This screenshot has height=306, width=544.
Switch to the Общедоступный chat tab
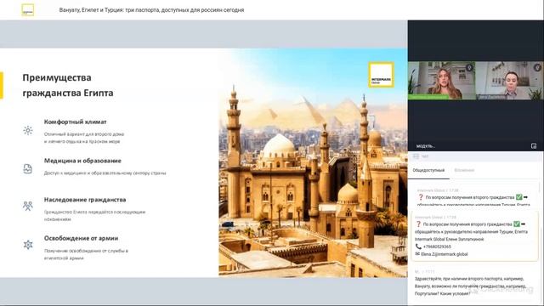[x=428, y=170]
